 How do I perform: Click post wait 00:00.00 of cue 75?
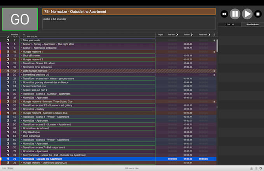[x=203, y=159]
